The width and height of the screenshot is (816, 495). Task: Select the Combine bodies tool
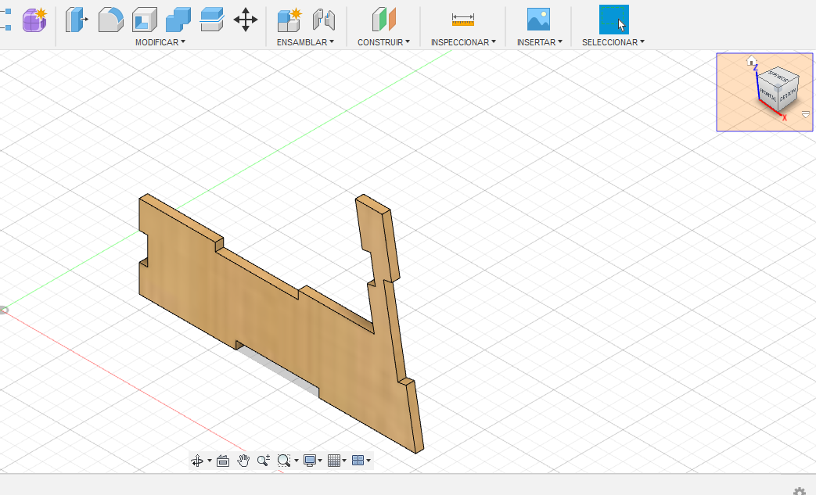pos(178,20)
